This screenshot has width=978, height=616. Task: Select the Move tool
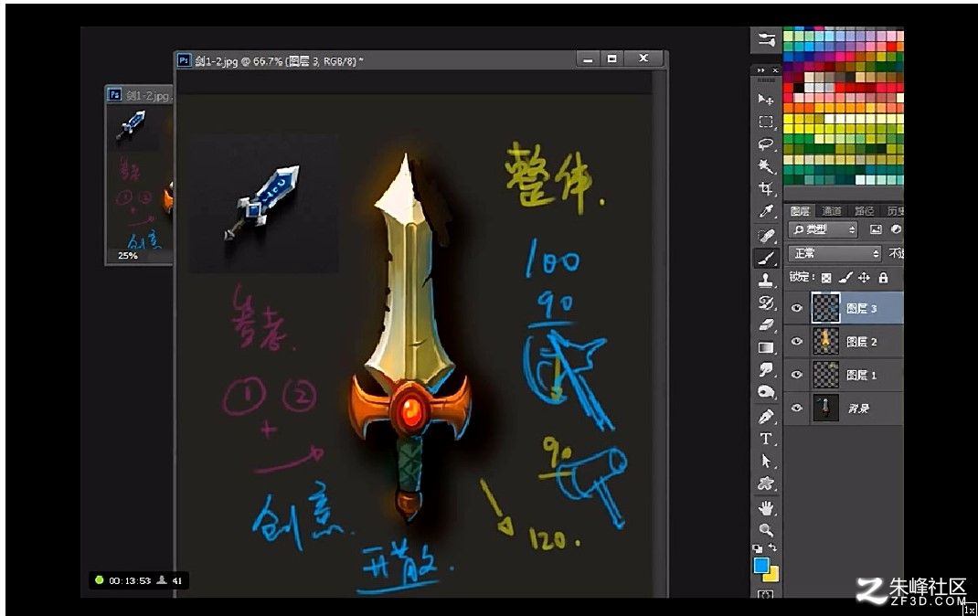tap(765, 99)
